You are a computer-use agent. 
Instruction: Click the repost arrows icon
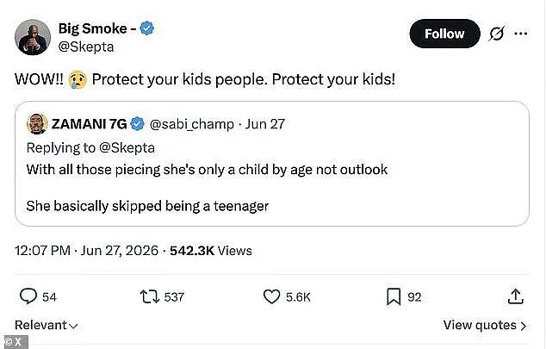tap(150, 296)
